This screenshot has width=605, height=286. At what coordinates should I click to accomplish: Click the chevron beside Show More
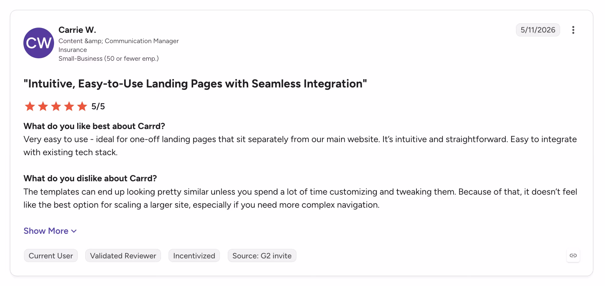point(74,231)
